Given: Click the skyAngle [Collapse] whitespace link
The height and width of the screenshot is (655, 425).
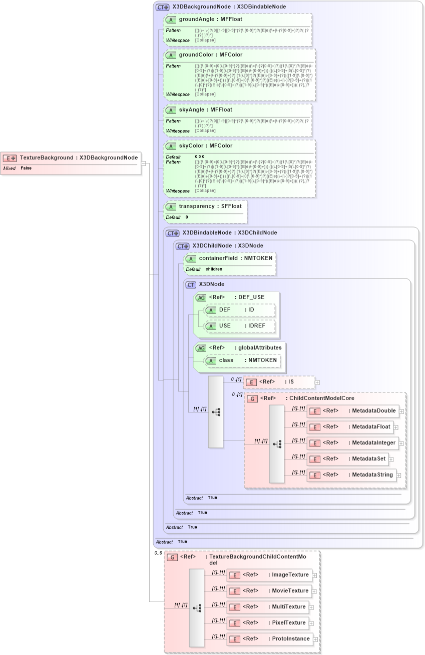Looking at the screenshot, I should (x=205, y=131).
